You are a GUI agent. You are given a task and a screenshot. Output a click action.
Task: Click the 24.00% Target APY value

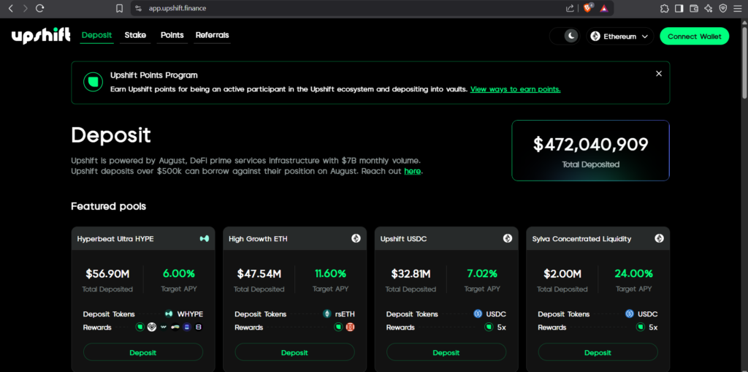click(633, 273)
